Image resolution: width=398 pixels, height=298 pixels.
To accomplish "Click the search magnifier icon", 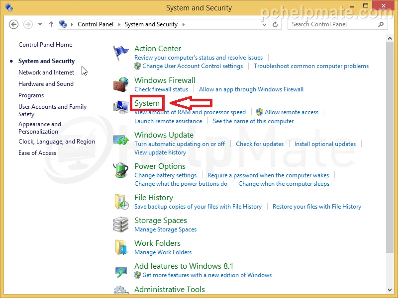I will (x=381, y=24).
